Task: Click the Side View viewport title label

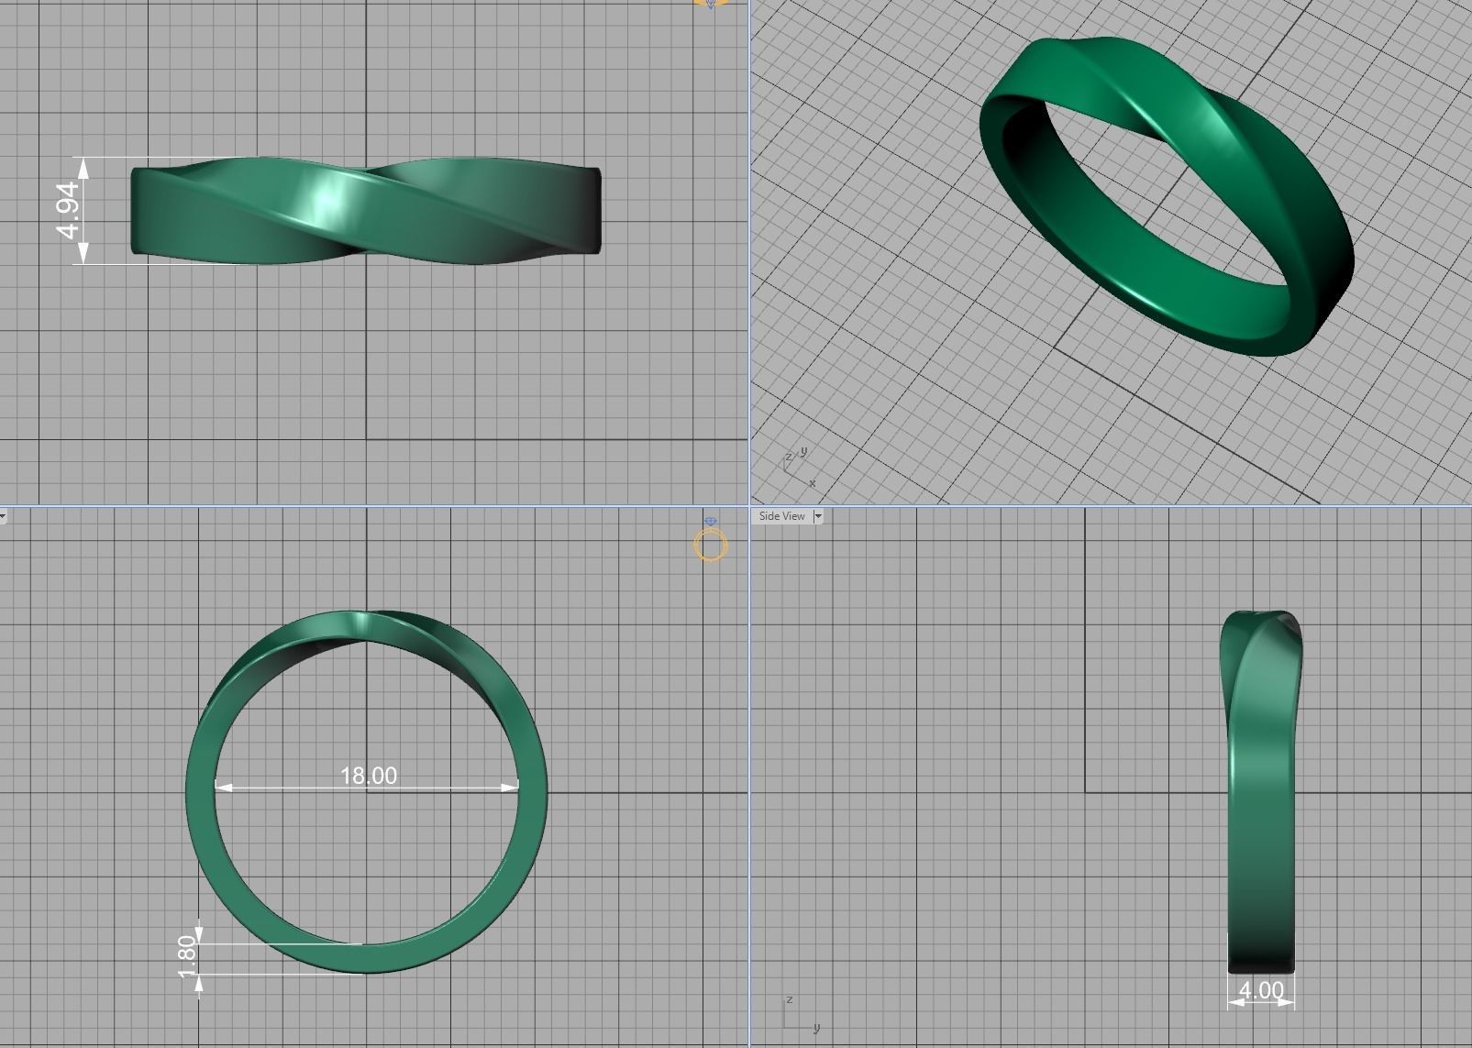Action: tap(781, 516)
